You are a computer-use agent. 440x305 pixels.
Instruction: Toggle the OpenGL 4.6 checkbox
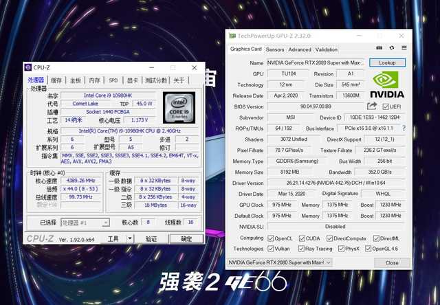[x=368, y=249]
